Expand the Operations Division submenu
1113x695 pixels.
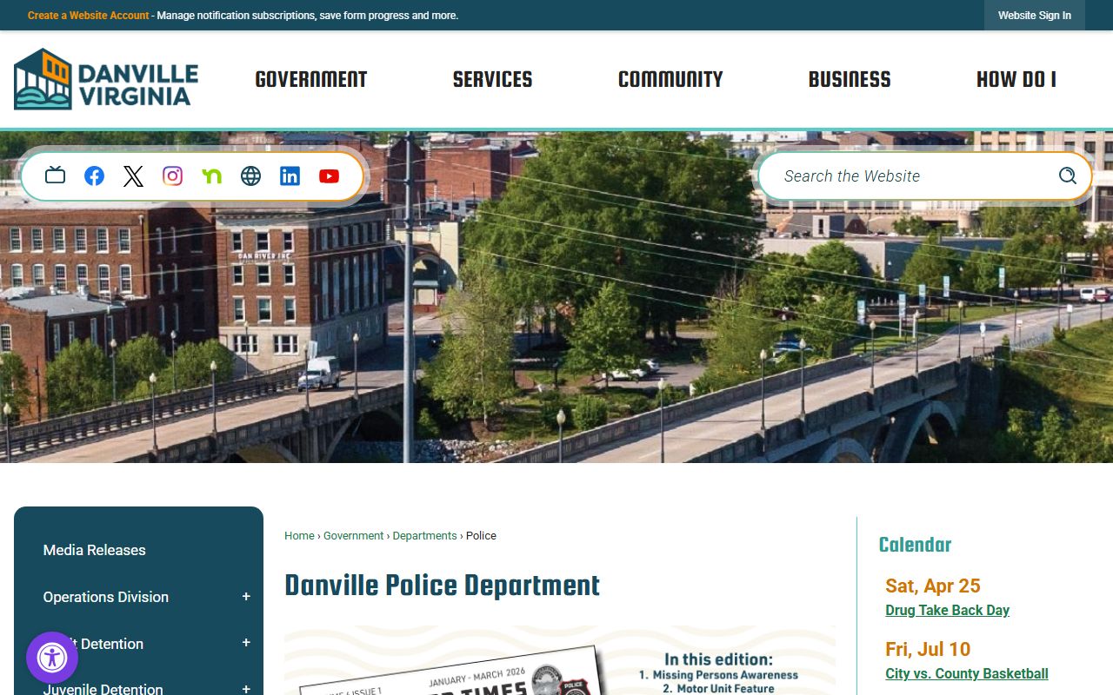(x=246, y=597)
